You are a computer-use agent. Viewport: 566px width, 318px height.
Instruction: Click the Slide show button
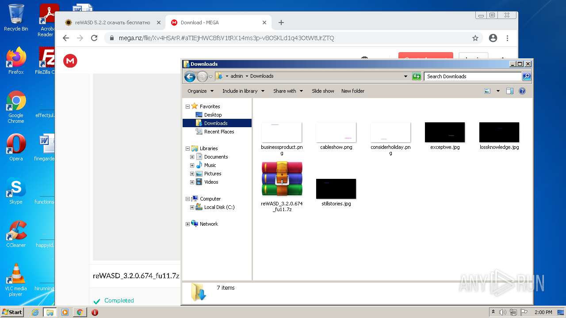tap(323, 91)
